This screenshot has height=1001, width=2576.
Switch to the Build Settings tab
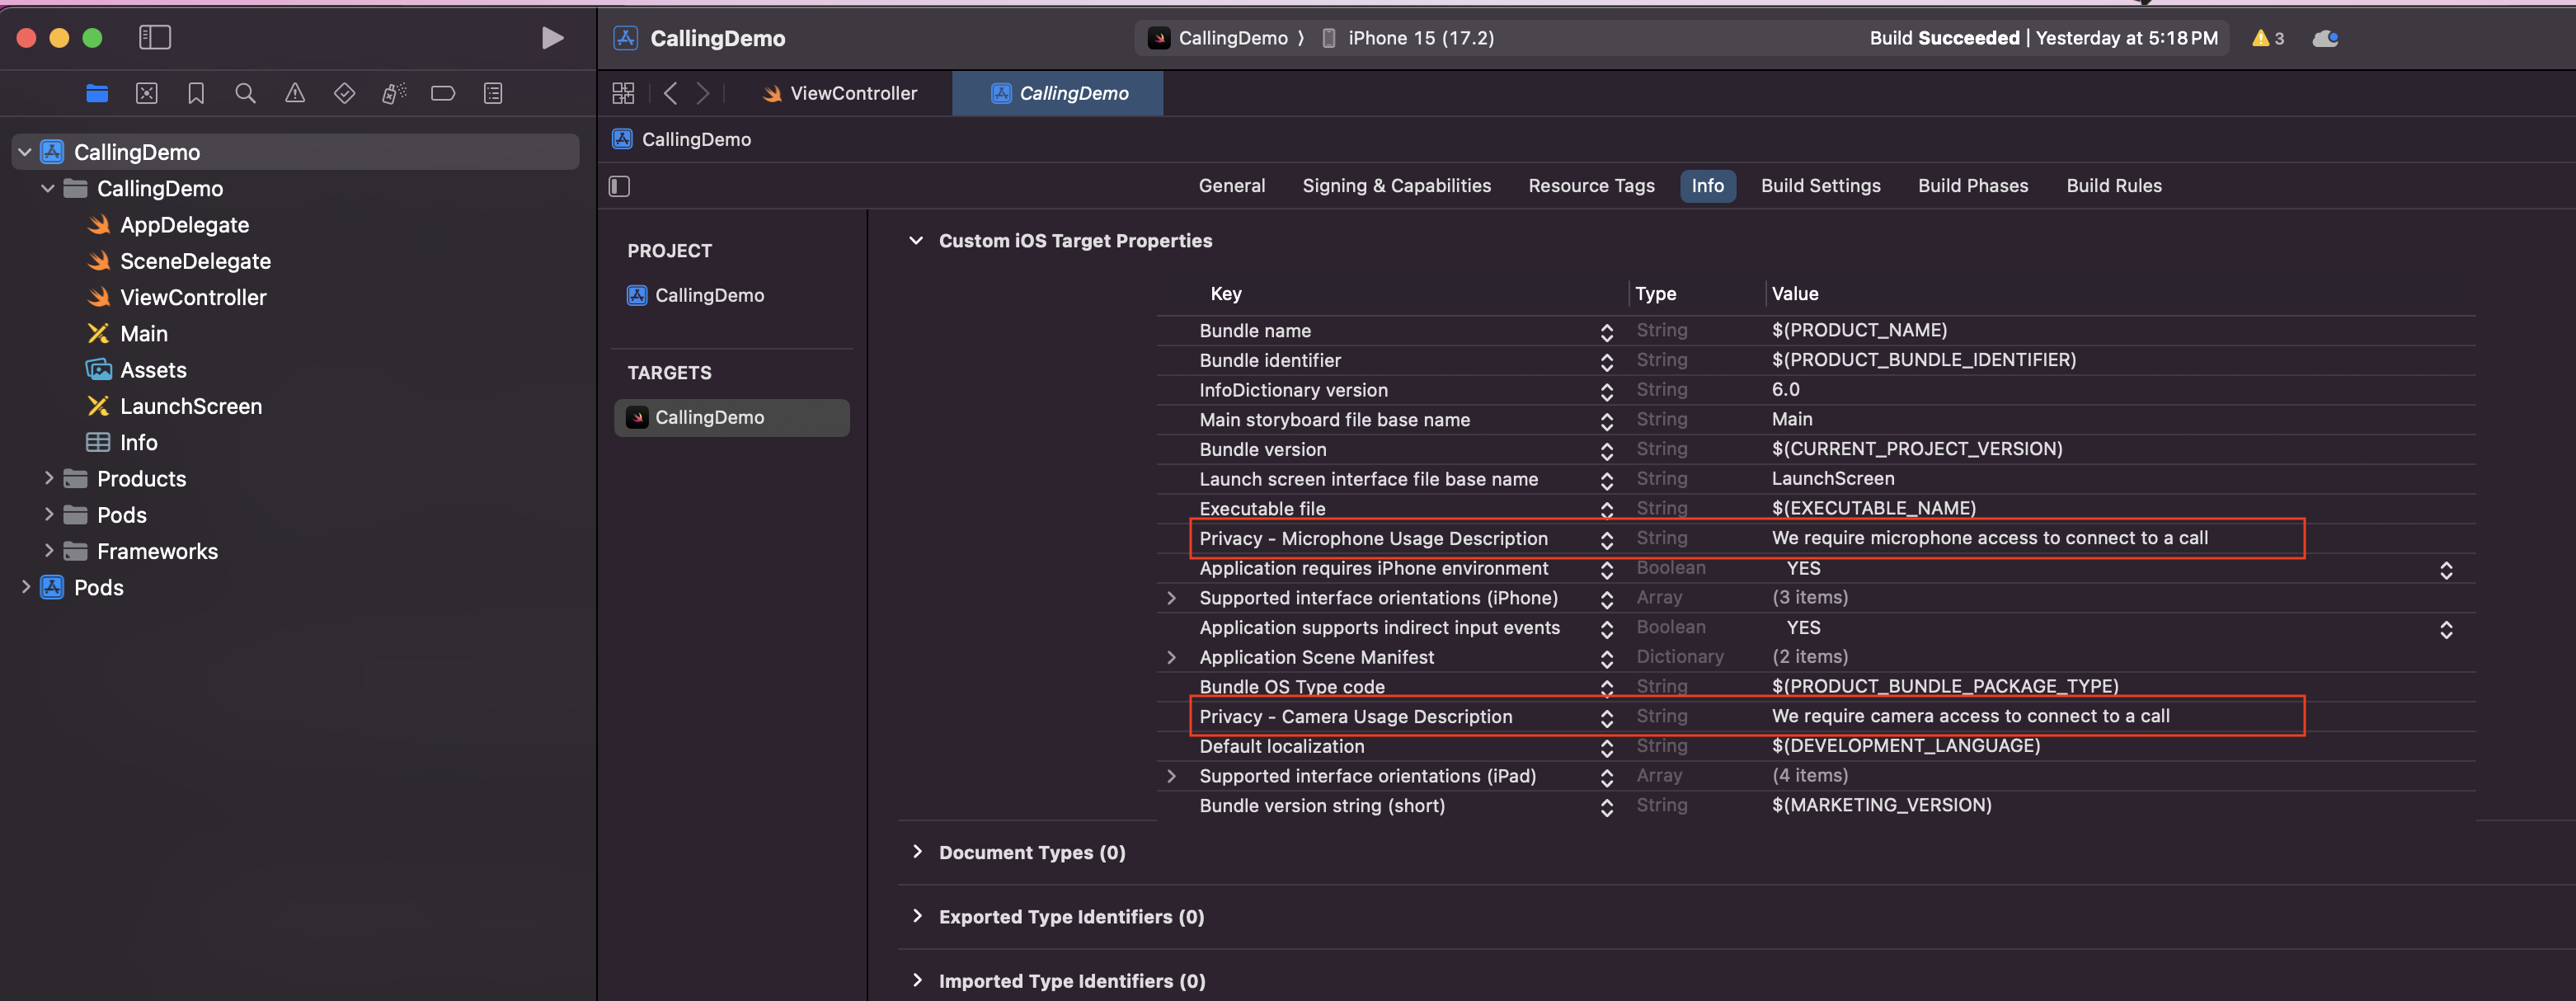[1820, 186]
